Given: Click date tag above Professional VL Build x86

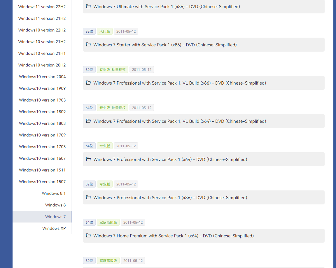Looking at the screenshot, I should pyautogui.click(x=142, y=70).
